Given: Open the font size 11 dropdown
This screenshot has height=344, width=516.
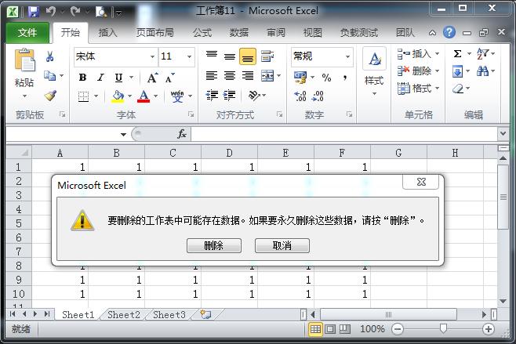Looking at the screenshot, I should click(x=189, y=57).
